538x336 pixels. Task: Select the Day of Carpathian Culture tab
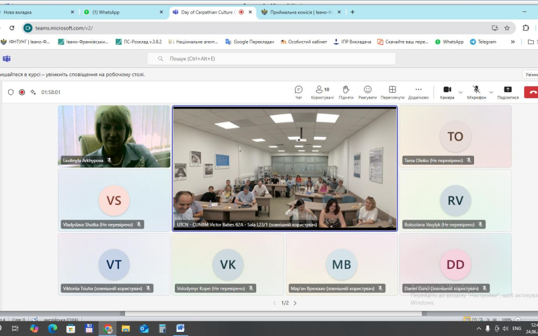[x=212, y=12]
